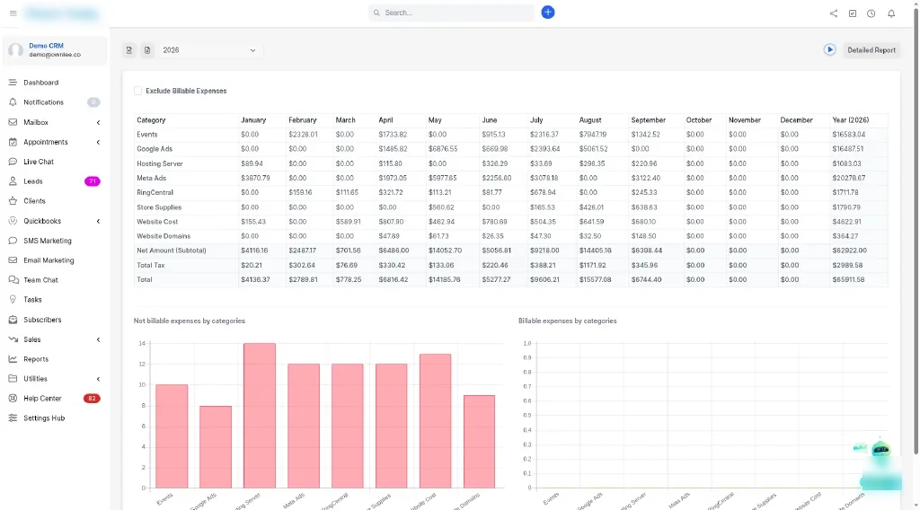Screen dimensions: 920x510
Task: Click the Email Marketing envelope icon
Action: 13,260
